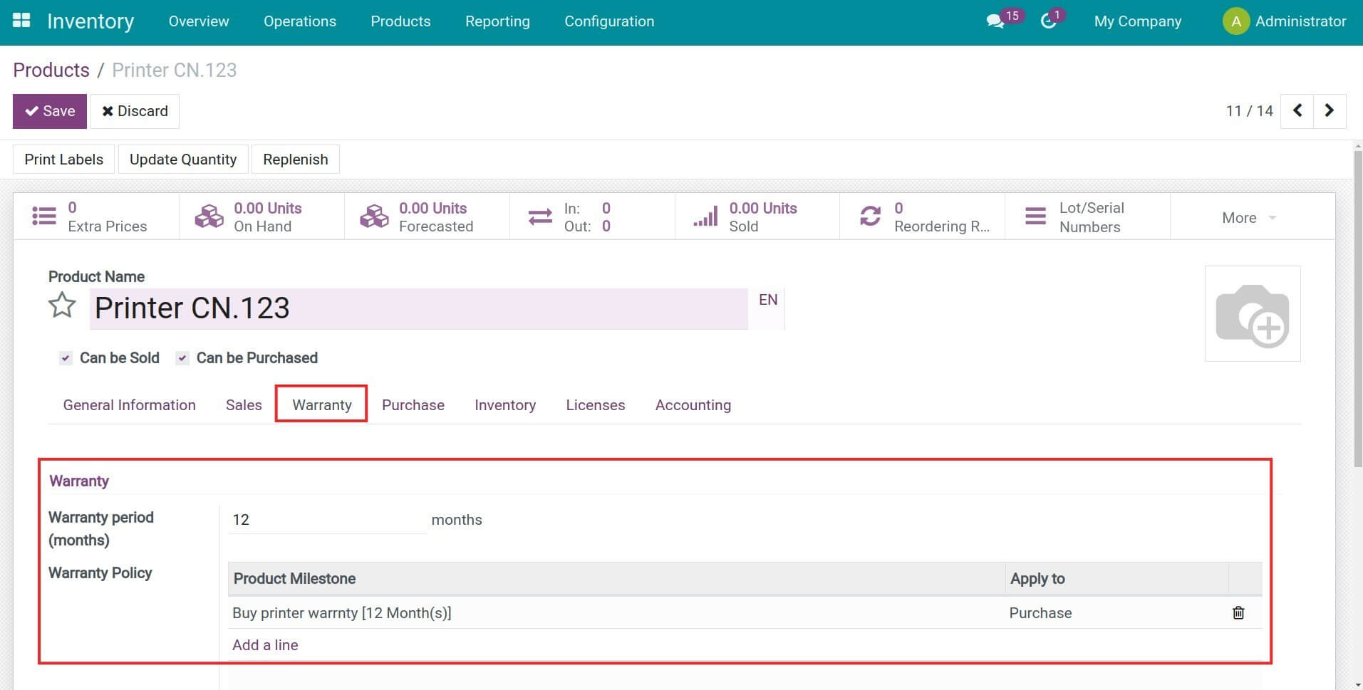The height and width of the screenshot is (690, 1363).
Task: Click the Save button
Action: (50, 111)
